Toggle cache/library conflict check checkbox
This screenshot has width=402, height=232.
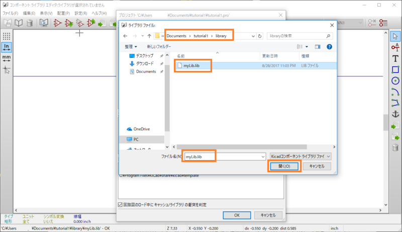pos(120,204)
